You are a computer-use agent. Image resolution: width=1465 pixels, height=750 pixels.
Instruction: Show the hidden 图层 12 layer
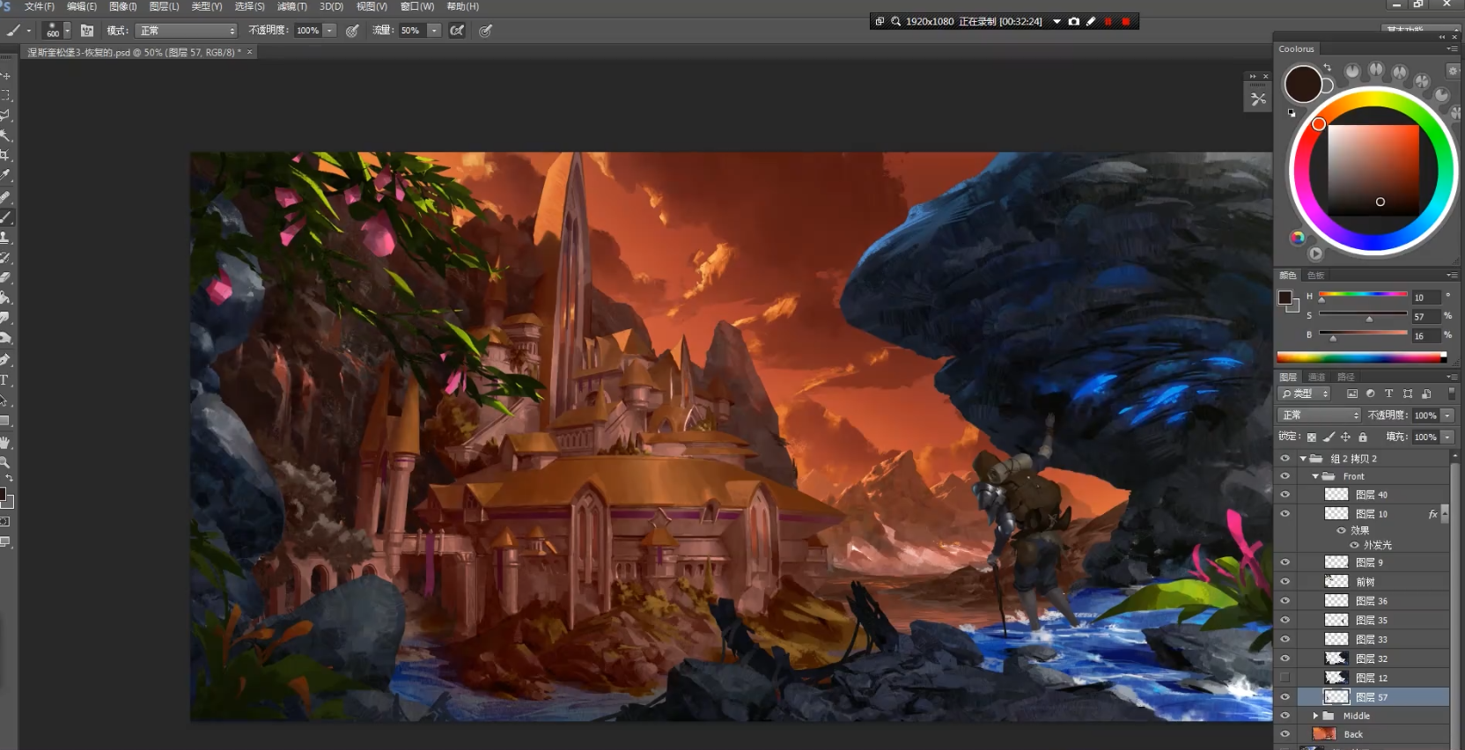(1285, 678)
